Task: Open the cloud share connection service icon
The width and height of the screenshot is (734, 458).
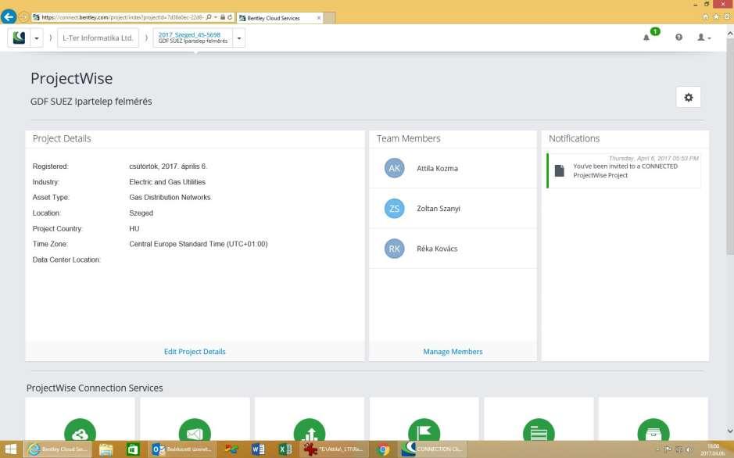Action: point(80,431)
